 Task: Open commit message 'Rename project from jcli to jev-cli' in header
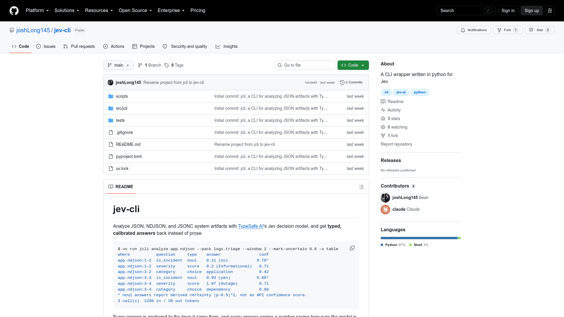coord(174,82)
